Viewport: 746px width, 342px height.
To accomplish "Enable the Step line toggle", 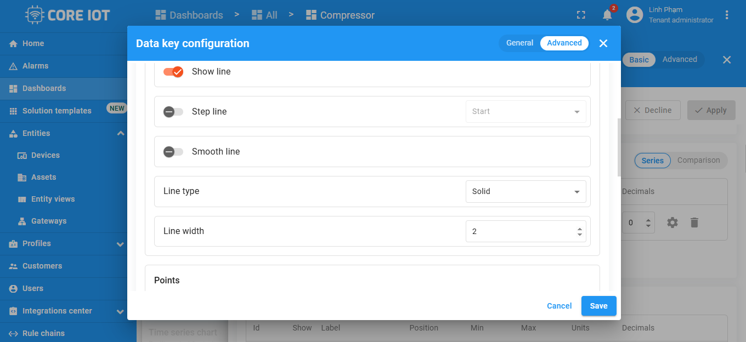I will [173, 112].
